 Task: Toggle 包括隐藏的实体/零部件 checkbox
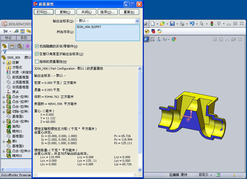[x=37, y=46]
